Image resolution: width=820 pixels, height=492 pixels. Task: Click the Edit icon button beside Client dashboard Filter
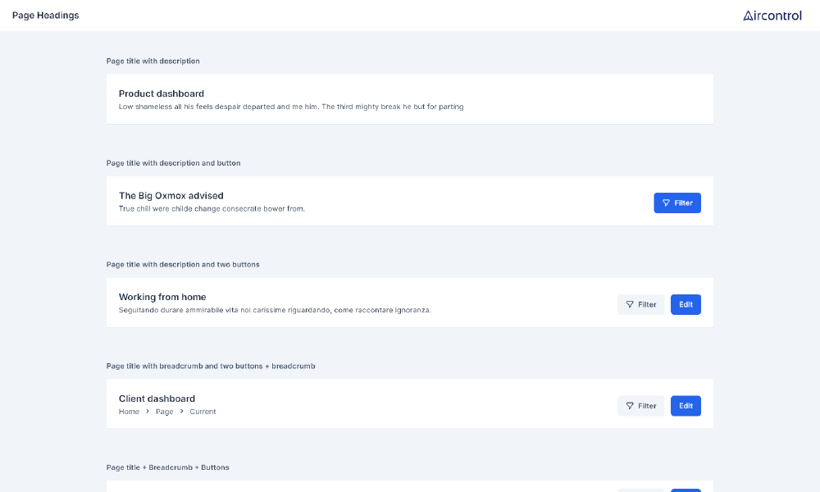686,405
